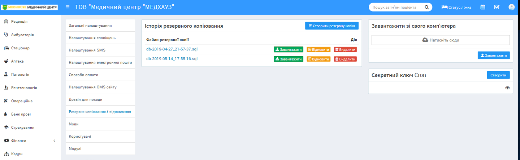Image resolution: width=520 pixels, height=160 pixels.
Task: Open db-2019-05-14_17-55-16.sql backup file link
Action: point(172,58)
